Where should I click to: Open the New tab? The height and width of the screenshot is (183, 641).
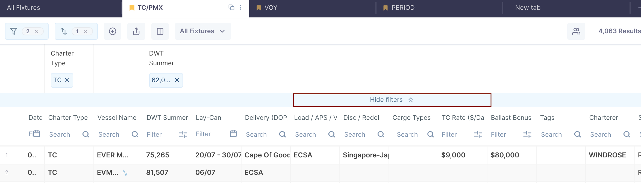point(528,8)
